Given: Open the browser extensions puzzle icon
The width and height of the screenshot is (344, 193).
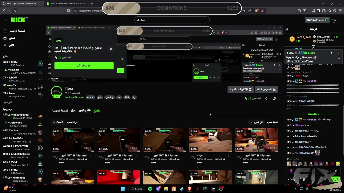Looking at the screenshot, I should 299,11.
